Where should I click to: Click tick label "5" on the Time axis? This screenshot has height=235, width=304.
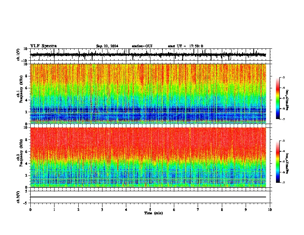(x=150, y=210)
